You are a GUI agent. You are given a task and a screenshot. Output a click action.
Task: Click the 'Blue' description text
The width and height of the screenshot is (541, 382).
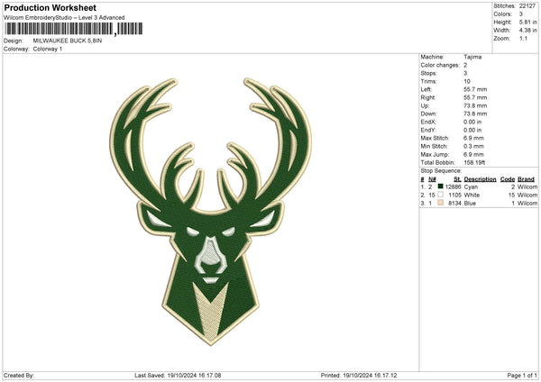click(470, 203)
